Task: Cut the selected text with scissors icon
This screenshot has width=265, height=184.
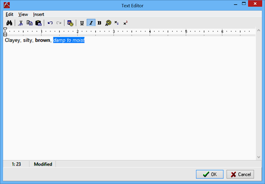Action: click(x=20, y=23)
